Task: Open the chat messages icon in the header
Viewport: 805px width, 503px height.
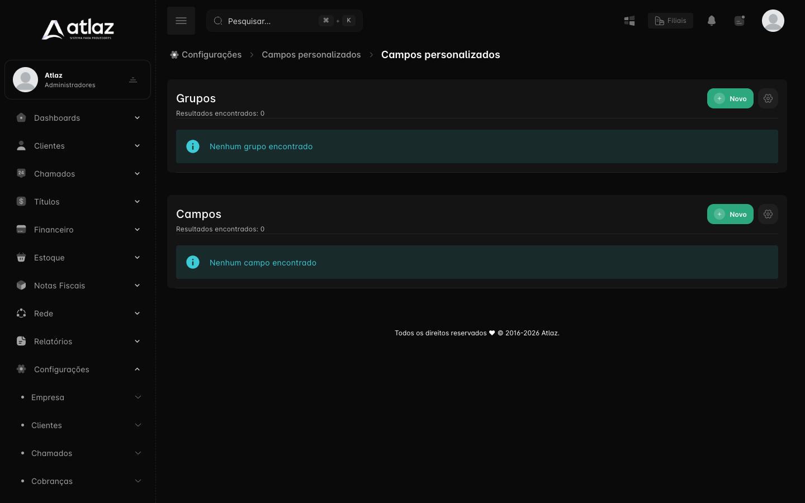Action: click(x=740, y=21)
